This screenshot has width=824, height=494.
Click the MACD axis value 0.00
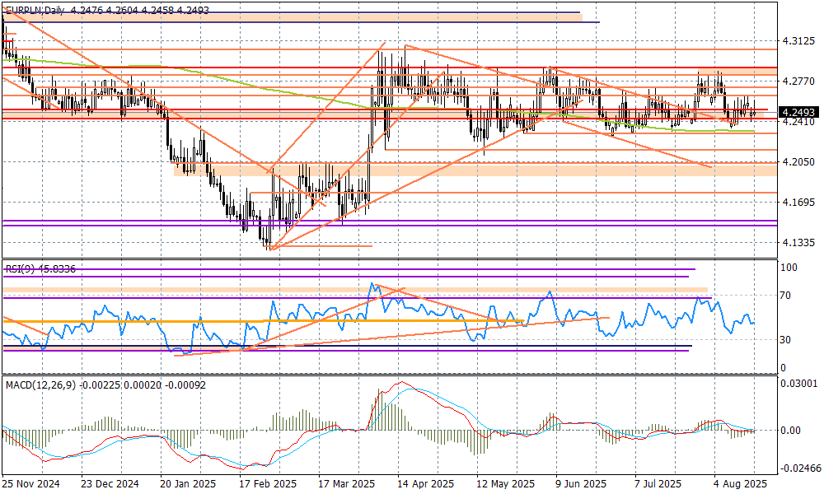(791, 431)
